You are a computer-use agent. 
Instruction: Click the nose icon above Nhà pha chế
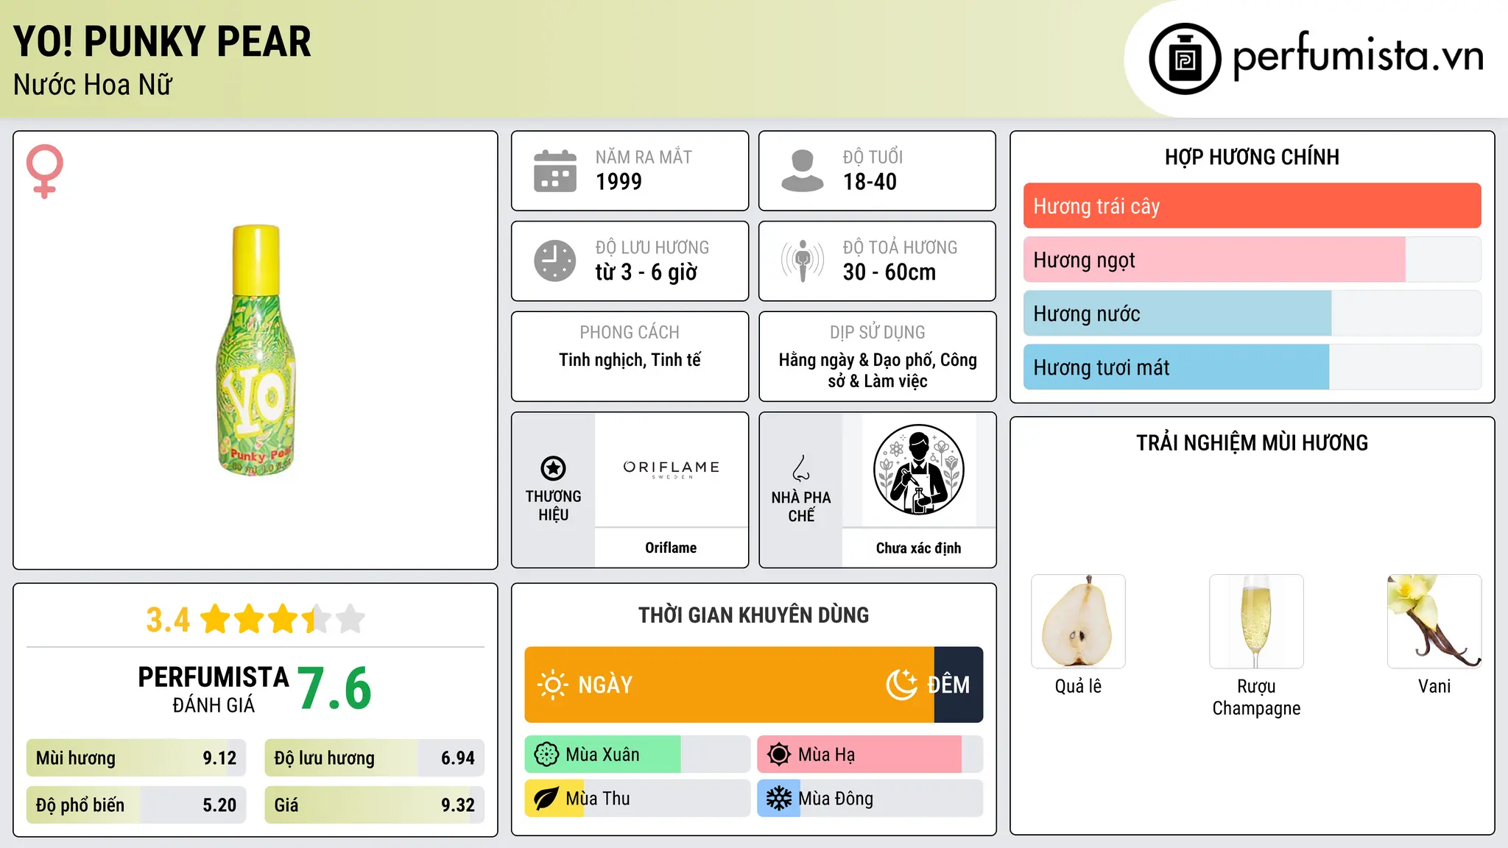point(801,468)
